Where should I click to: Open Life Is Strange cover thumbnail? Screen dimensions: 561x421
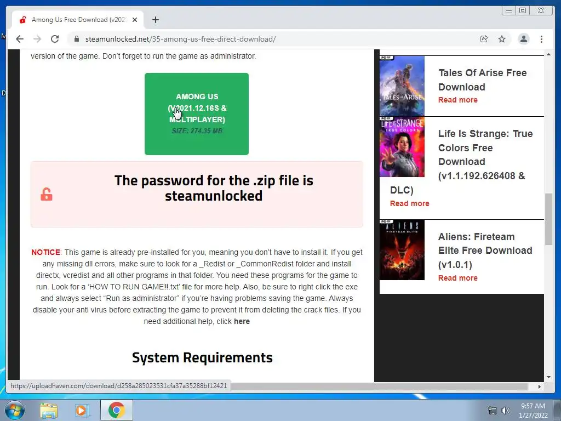[x=402, y=147]
